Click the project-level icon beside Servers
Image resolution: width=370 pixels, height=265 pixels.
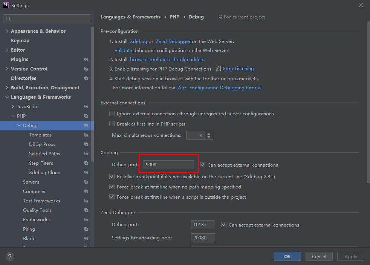pyautogui.click(x=86, y=182)
